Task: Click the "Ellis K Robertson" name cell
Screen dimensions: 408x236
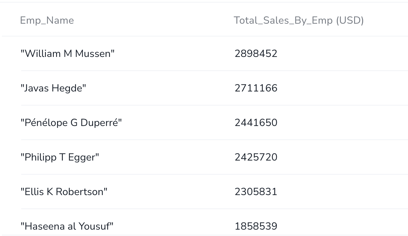Action: (64, 192)
